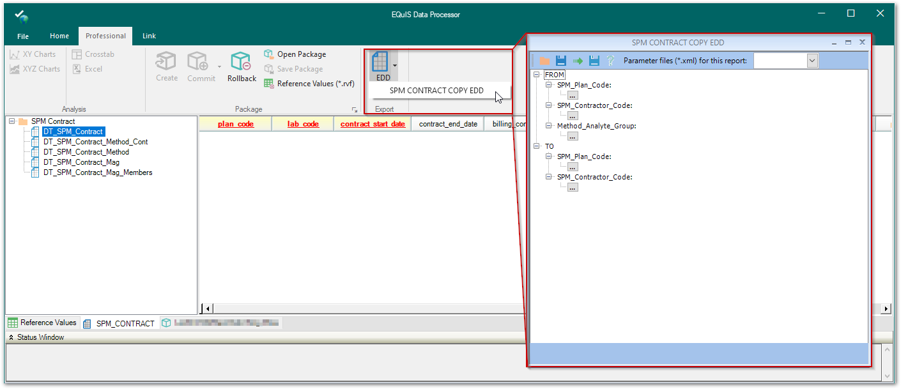Screen dimensions: 901x389
Task: Switch to the Home ribbon tab
Action: (59, 36)
